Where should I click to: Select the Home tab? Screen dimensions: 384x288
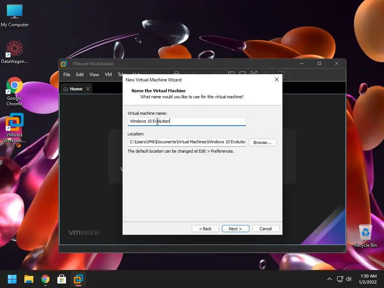point(76,89)
